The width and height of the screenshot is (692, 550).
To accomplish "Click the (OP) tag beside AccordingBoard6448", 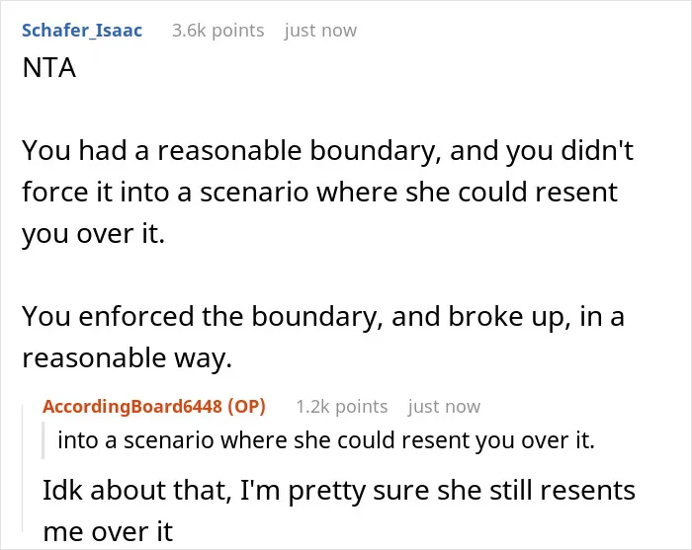I will click(x=247, y=407).
